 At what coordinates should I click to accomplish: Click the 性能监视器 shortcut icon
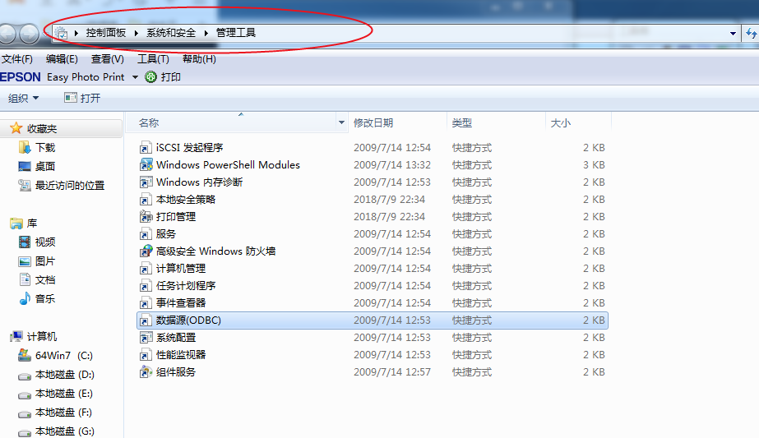tap(146, 355)
